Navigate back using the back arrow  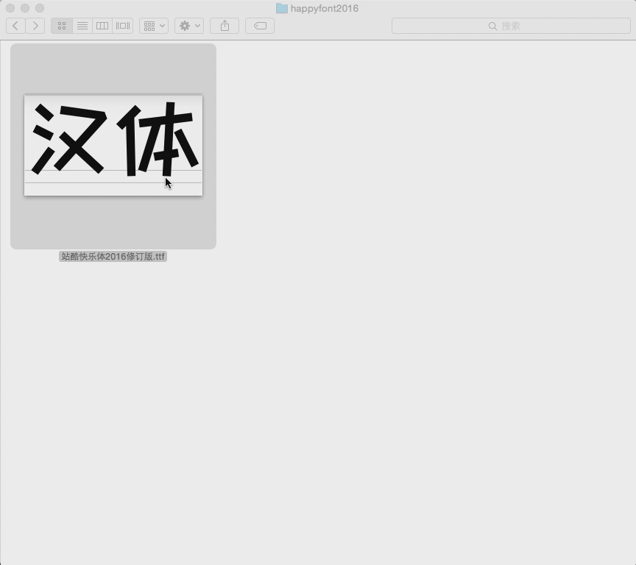click(15, 25)
